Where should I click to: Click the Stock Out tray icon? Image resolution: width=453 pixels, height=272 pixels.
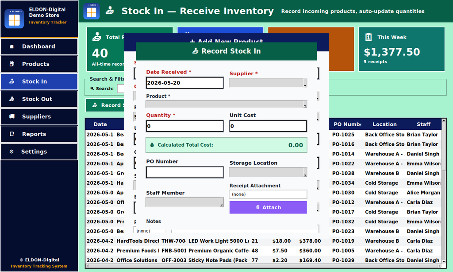coord(12,99)
